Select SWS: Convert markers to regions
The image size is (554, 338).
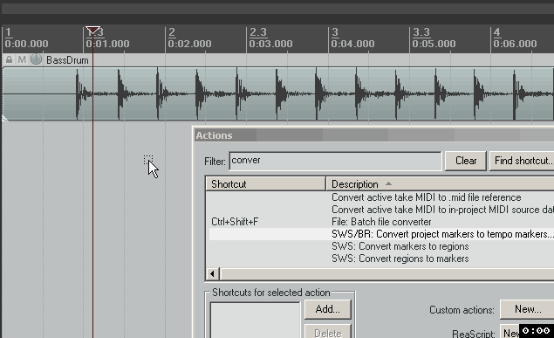tap(400, 246)
